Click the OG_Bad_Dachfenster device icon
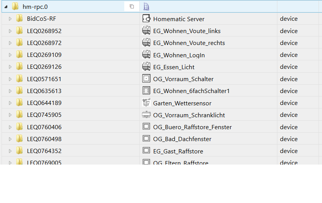Image resolution: width=322 pixels, height=203 pixels. tap(146, 138)
